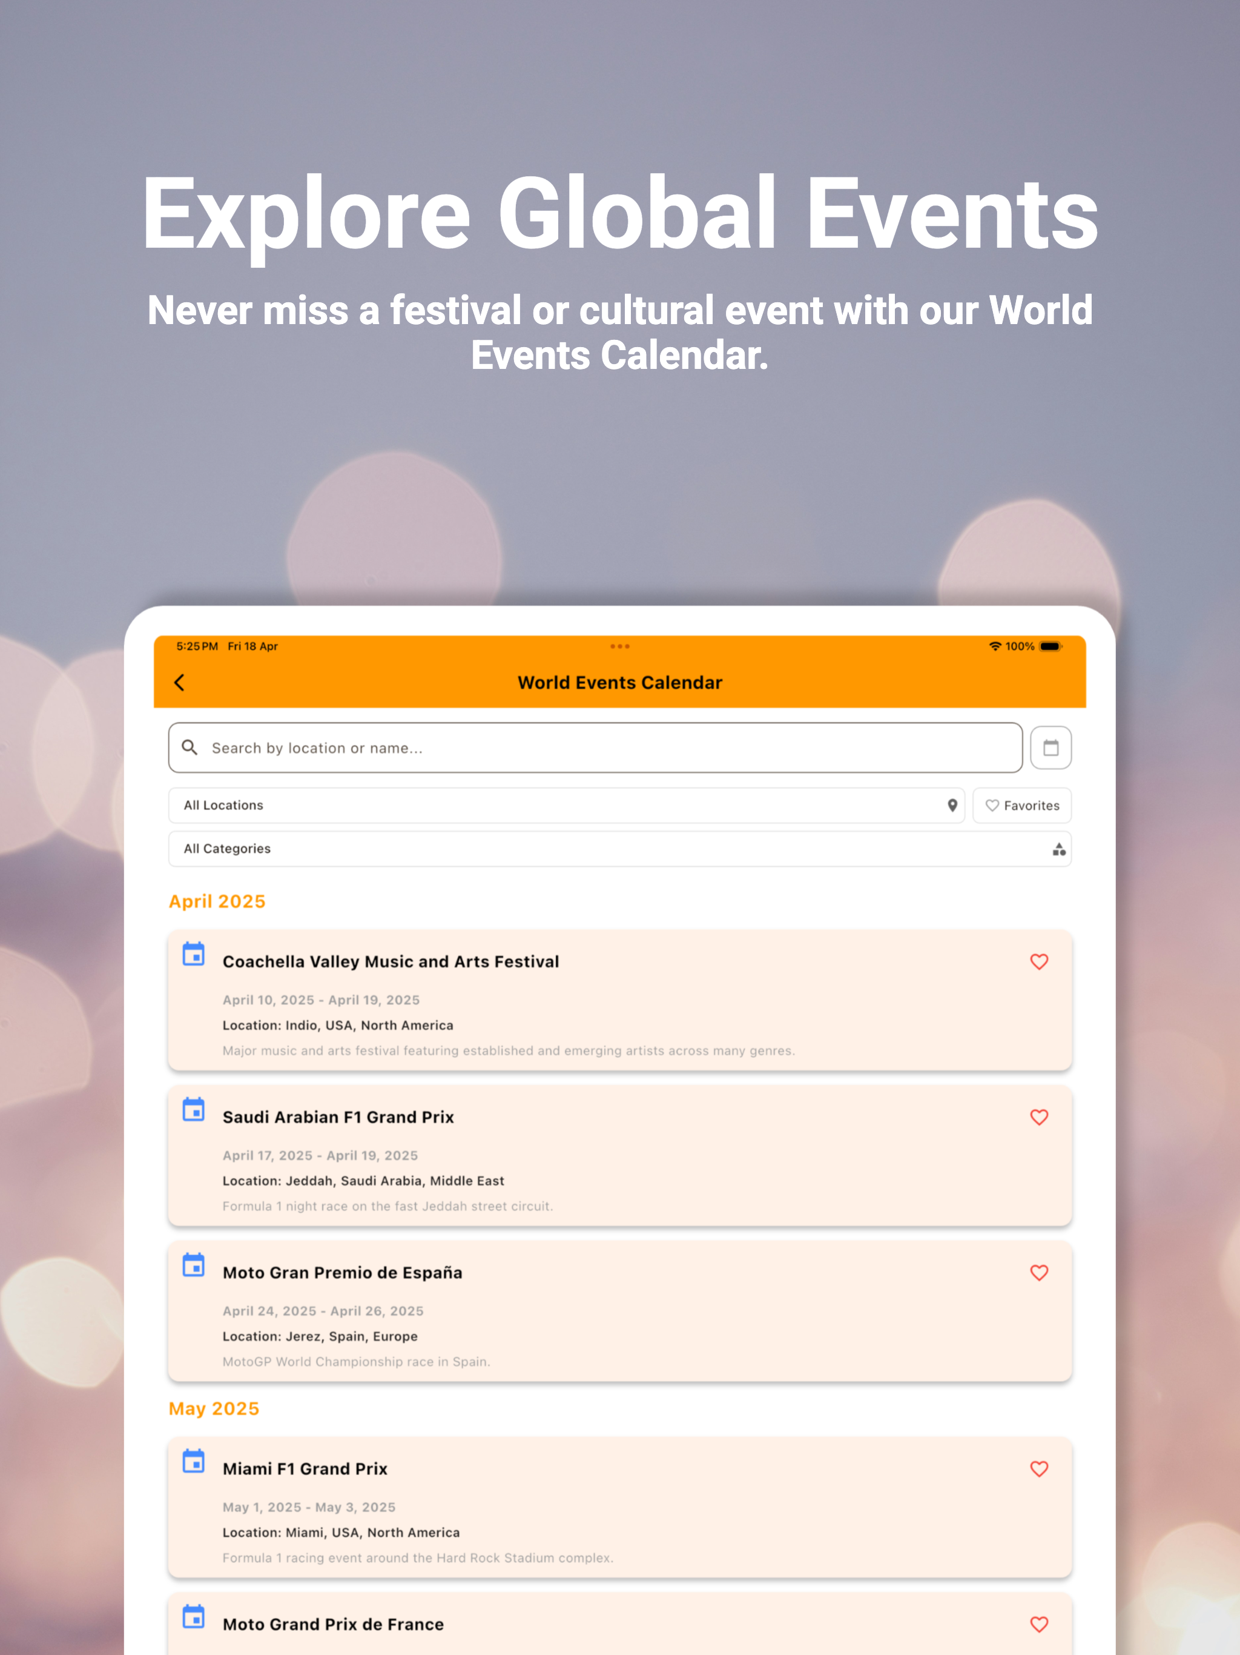Viewport: 1240px width, 1655px height.
Task: Tap the battery status icon
Action: click(1050, 646)
